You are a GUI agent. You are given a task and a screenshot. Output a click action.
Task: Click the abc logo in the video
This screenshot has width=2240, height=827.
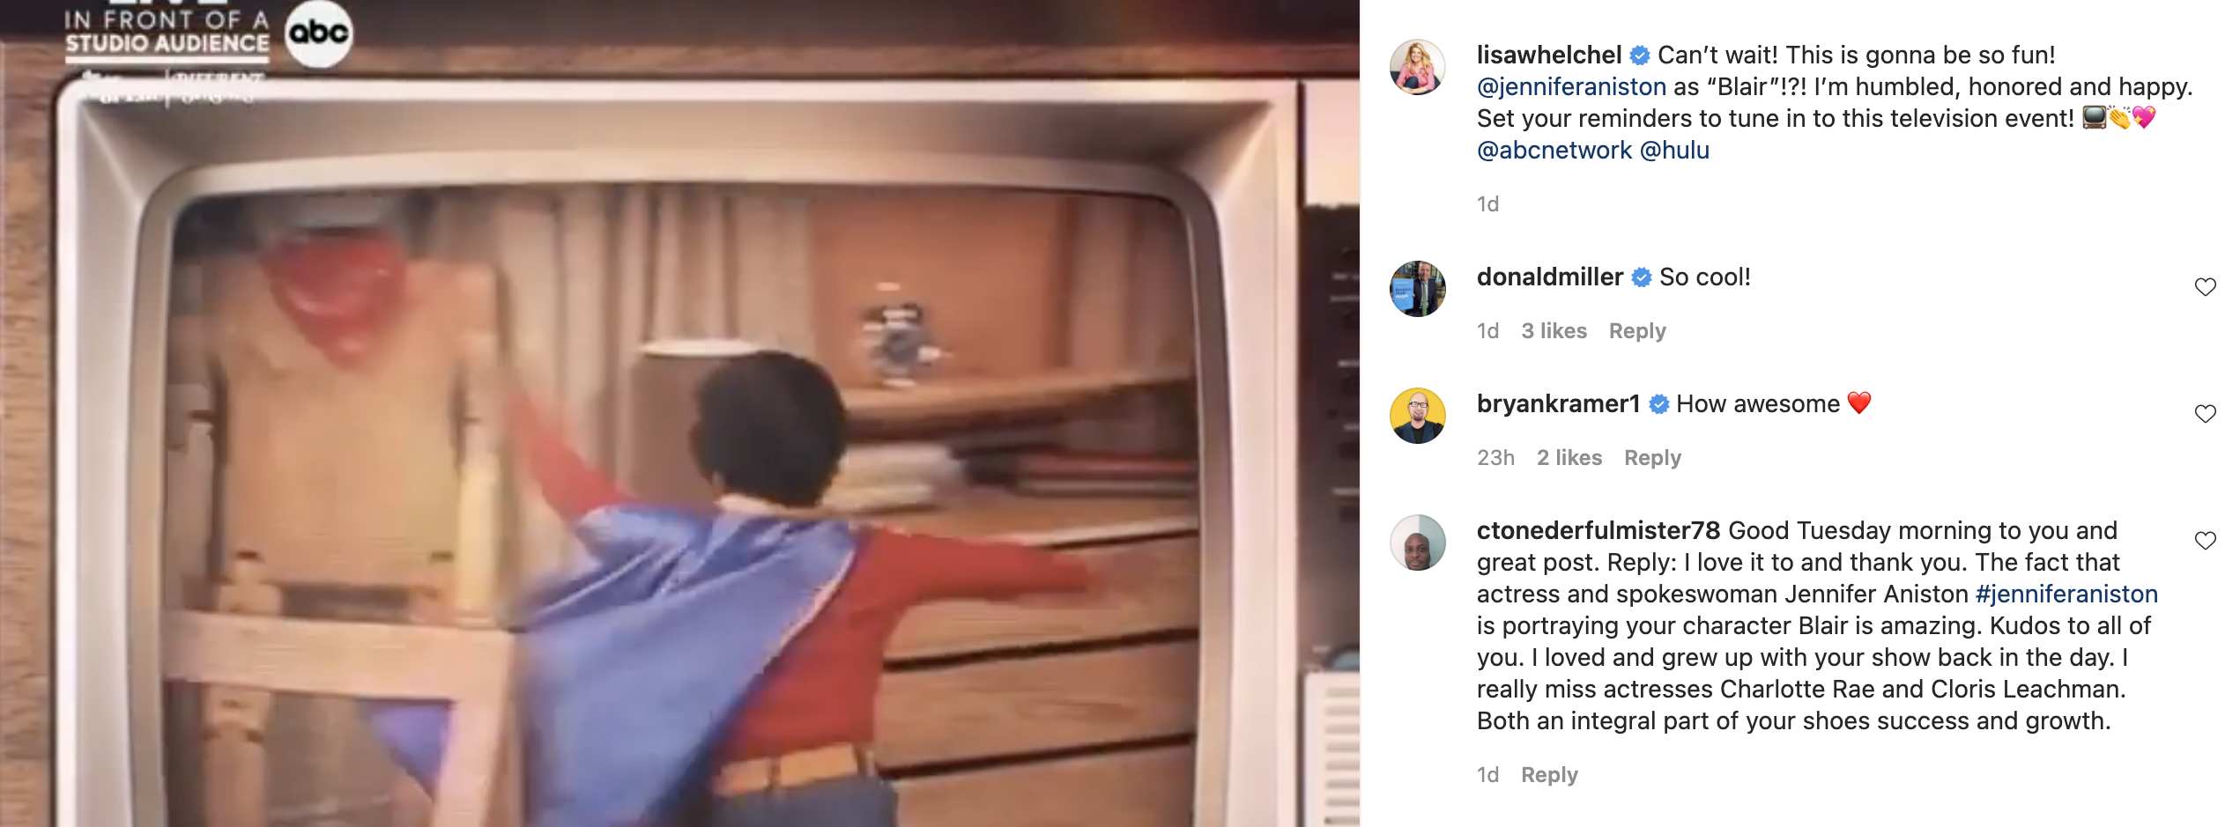319,33
